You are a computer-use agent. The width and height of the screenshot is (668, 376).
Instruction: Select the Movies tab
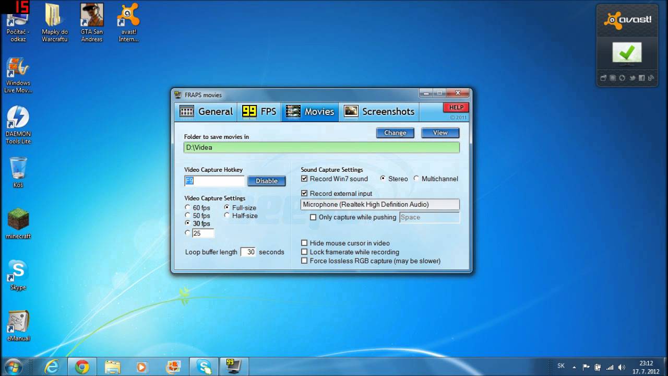click(x=310, y=111)
